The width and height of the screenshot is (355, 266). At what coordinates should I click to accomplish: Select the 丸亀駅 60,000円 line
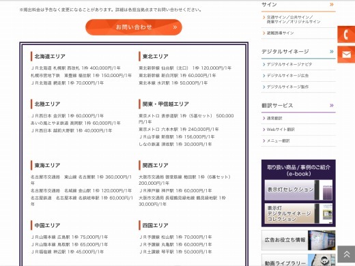[x=175, y=245]
